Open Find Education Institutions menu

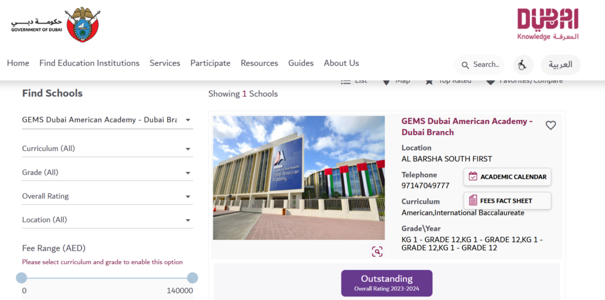point(90,63)
